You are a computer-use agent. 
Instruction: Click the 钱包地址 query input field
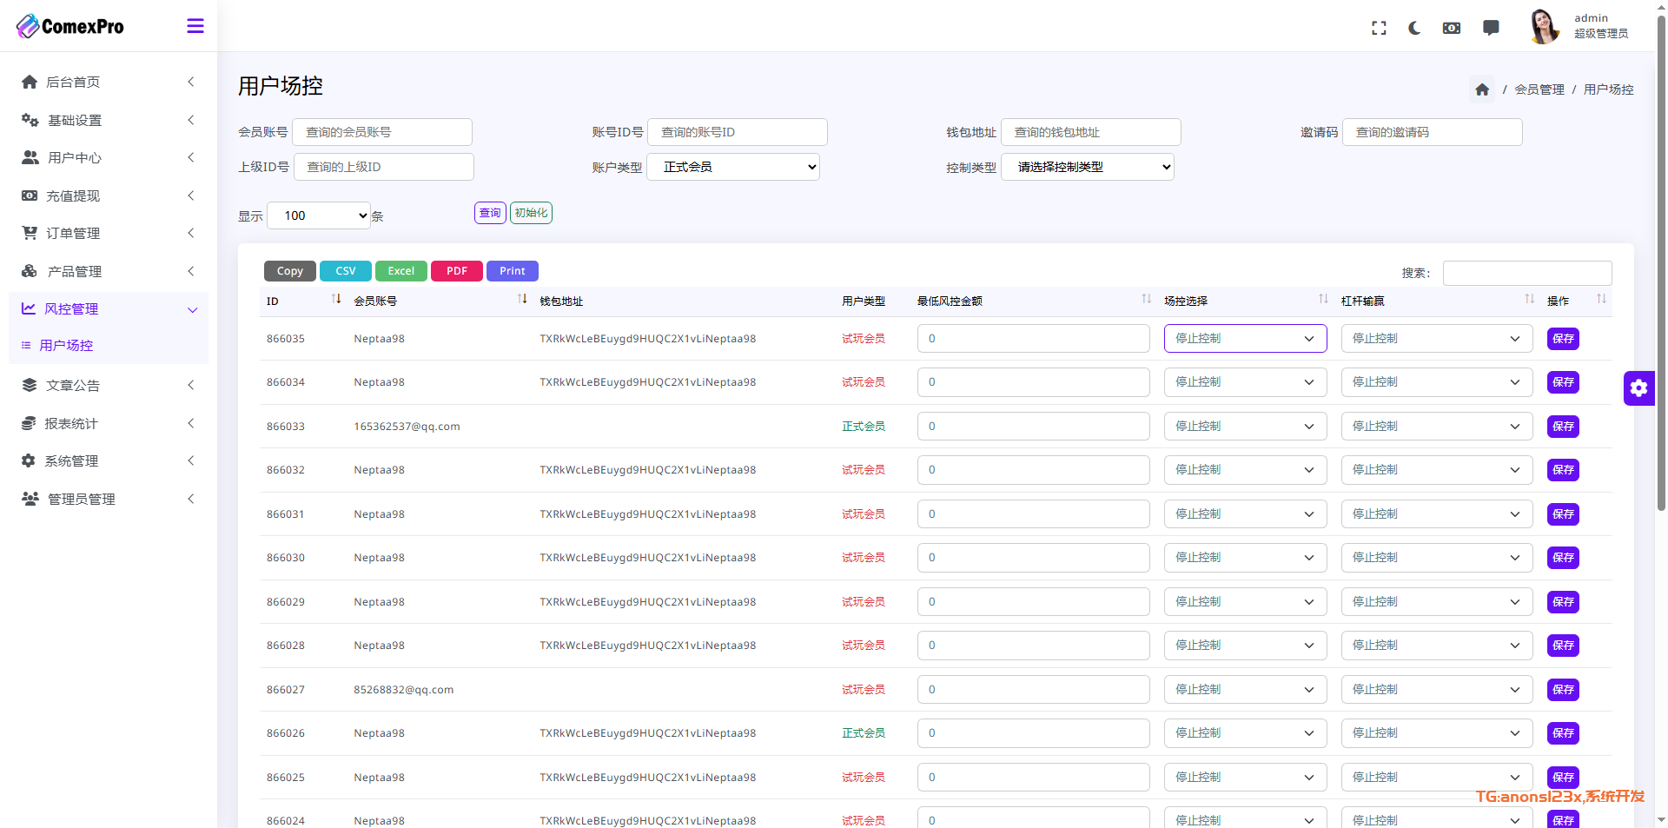tap(1090, 132)
